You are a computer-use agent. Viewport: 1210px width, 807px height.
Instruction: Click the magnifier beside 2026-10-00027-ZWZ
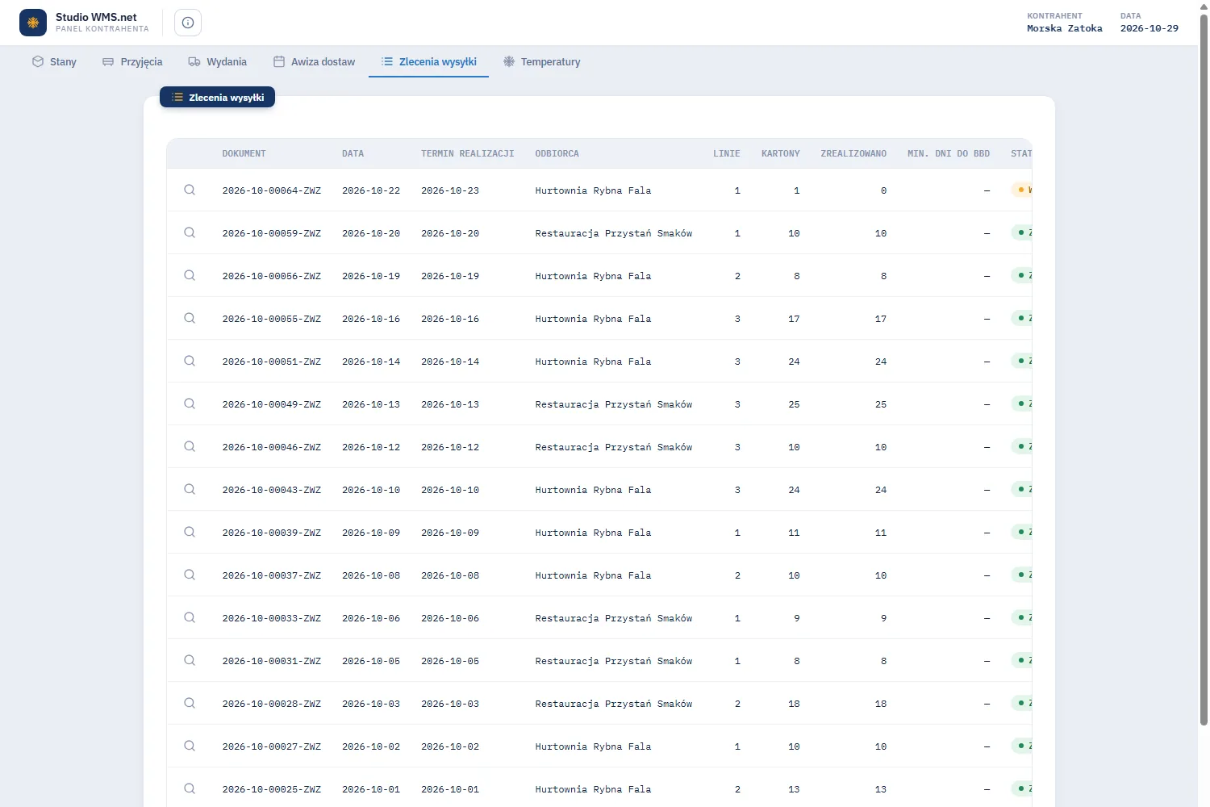[190, 746]
